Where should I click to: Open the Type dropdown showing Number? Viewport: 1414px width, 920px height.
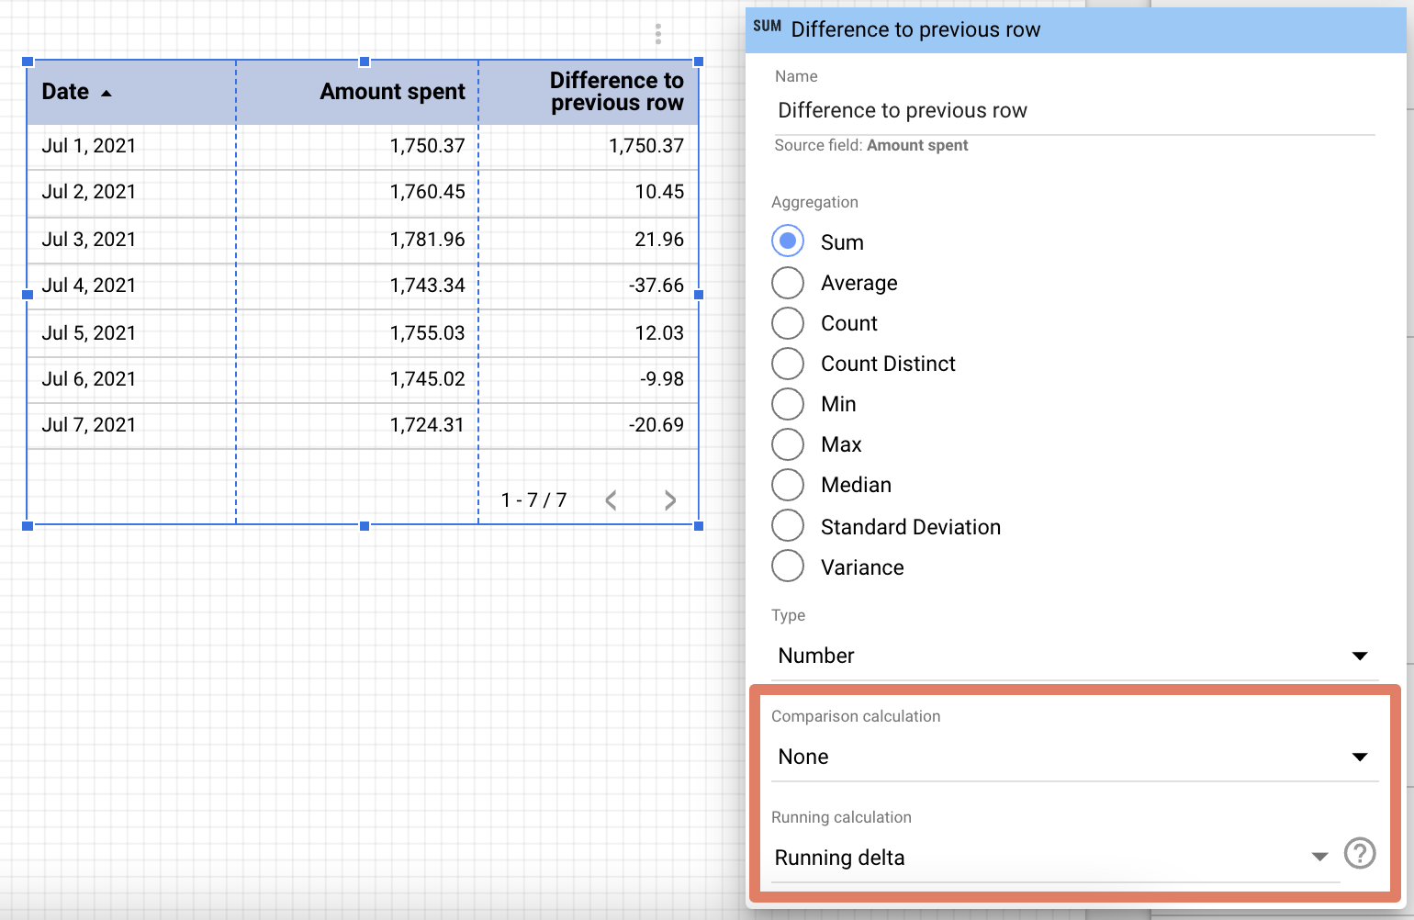pos(1074,656)
